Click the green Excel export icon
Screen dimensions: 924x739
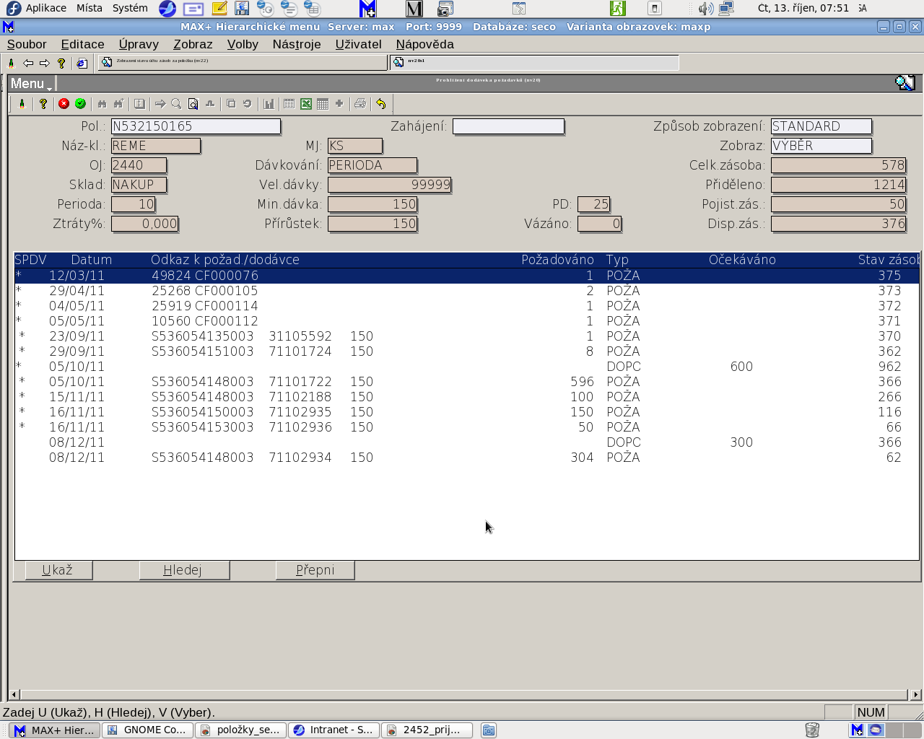pos(306,104)
